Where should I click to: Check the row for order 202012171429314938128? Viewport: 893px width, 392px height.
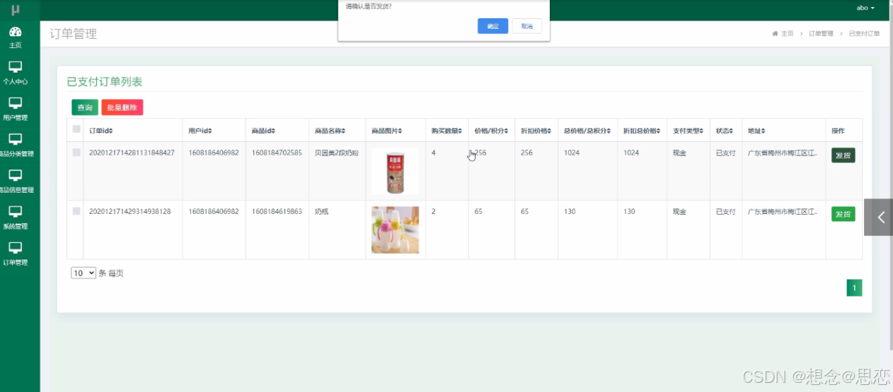[76, 211]
